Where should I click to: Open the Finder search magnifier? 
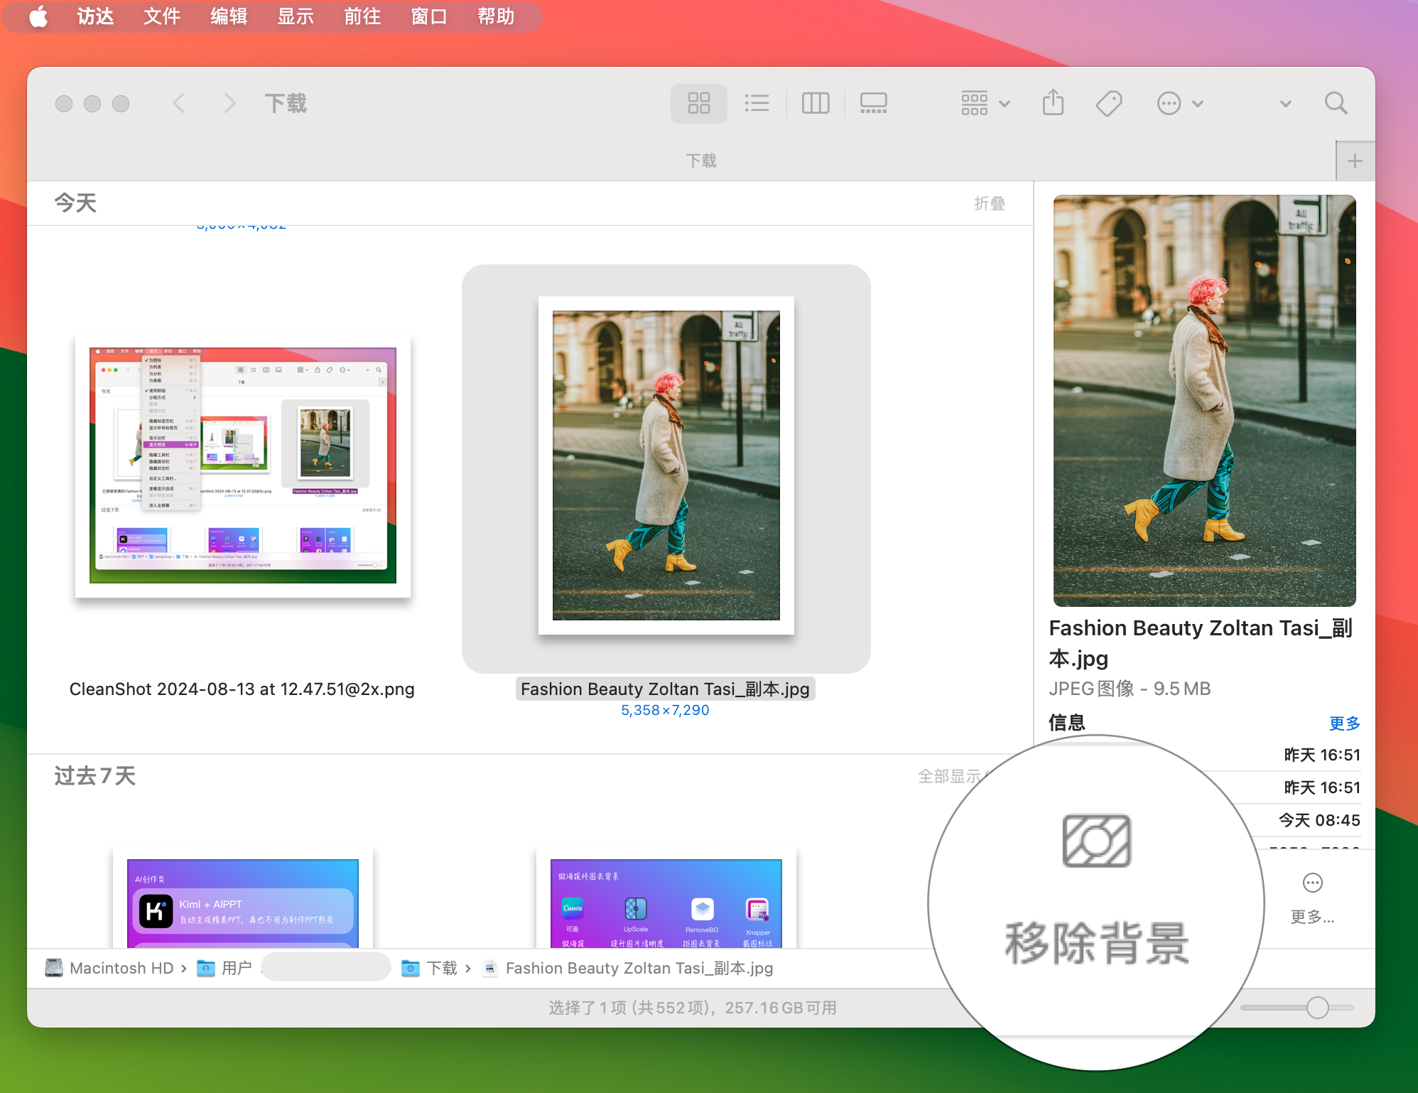coord(1336,104)
